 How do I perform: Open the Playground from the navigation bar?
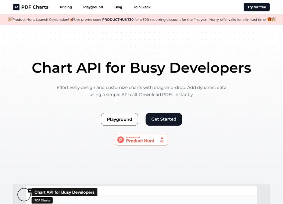93,7
